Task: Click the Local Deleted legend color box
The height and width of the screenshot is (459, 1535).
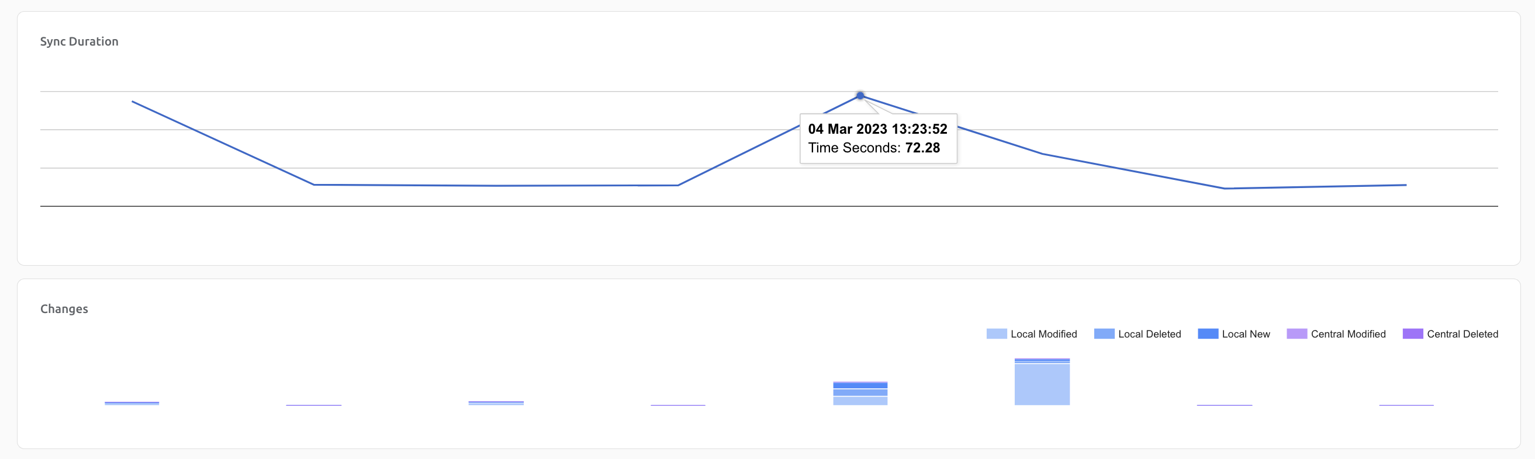Action: pyautogui.click(x=1104, y=334)
